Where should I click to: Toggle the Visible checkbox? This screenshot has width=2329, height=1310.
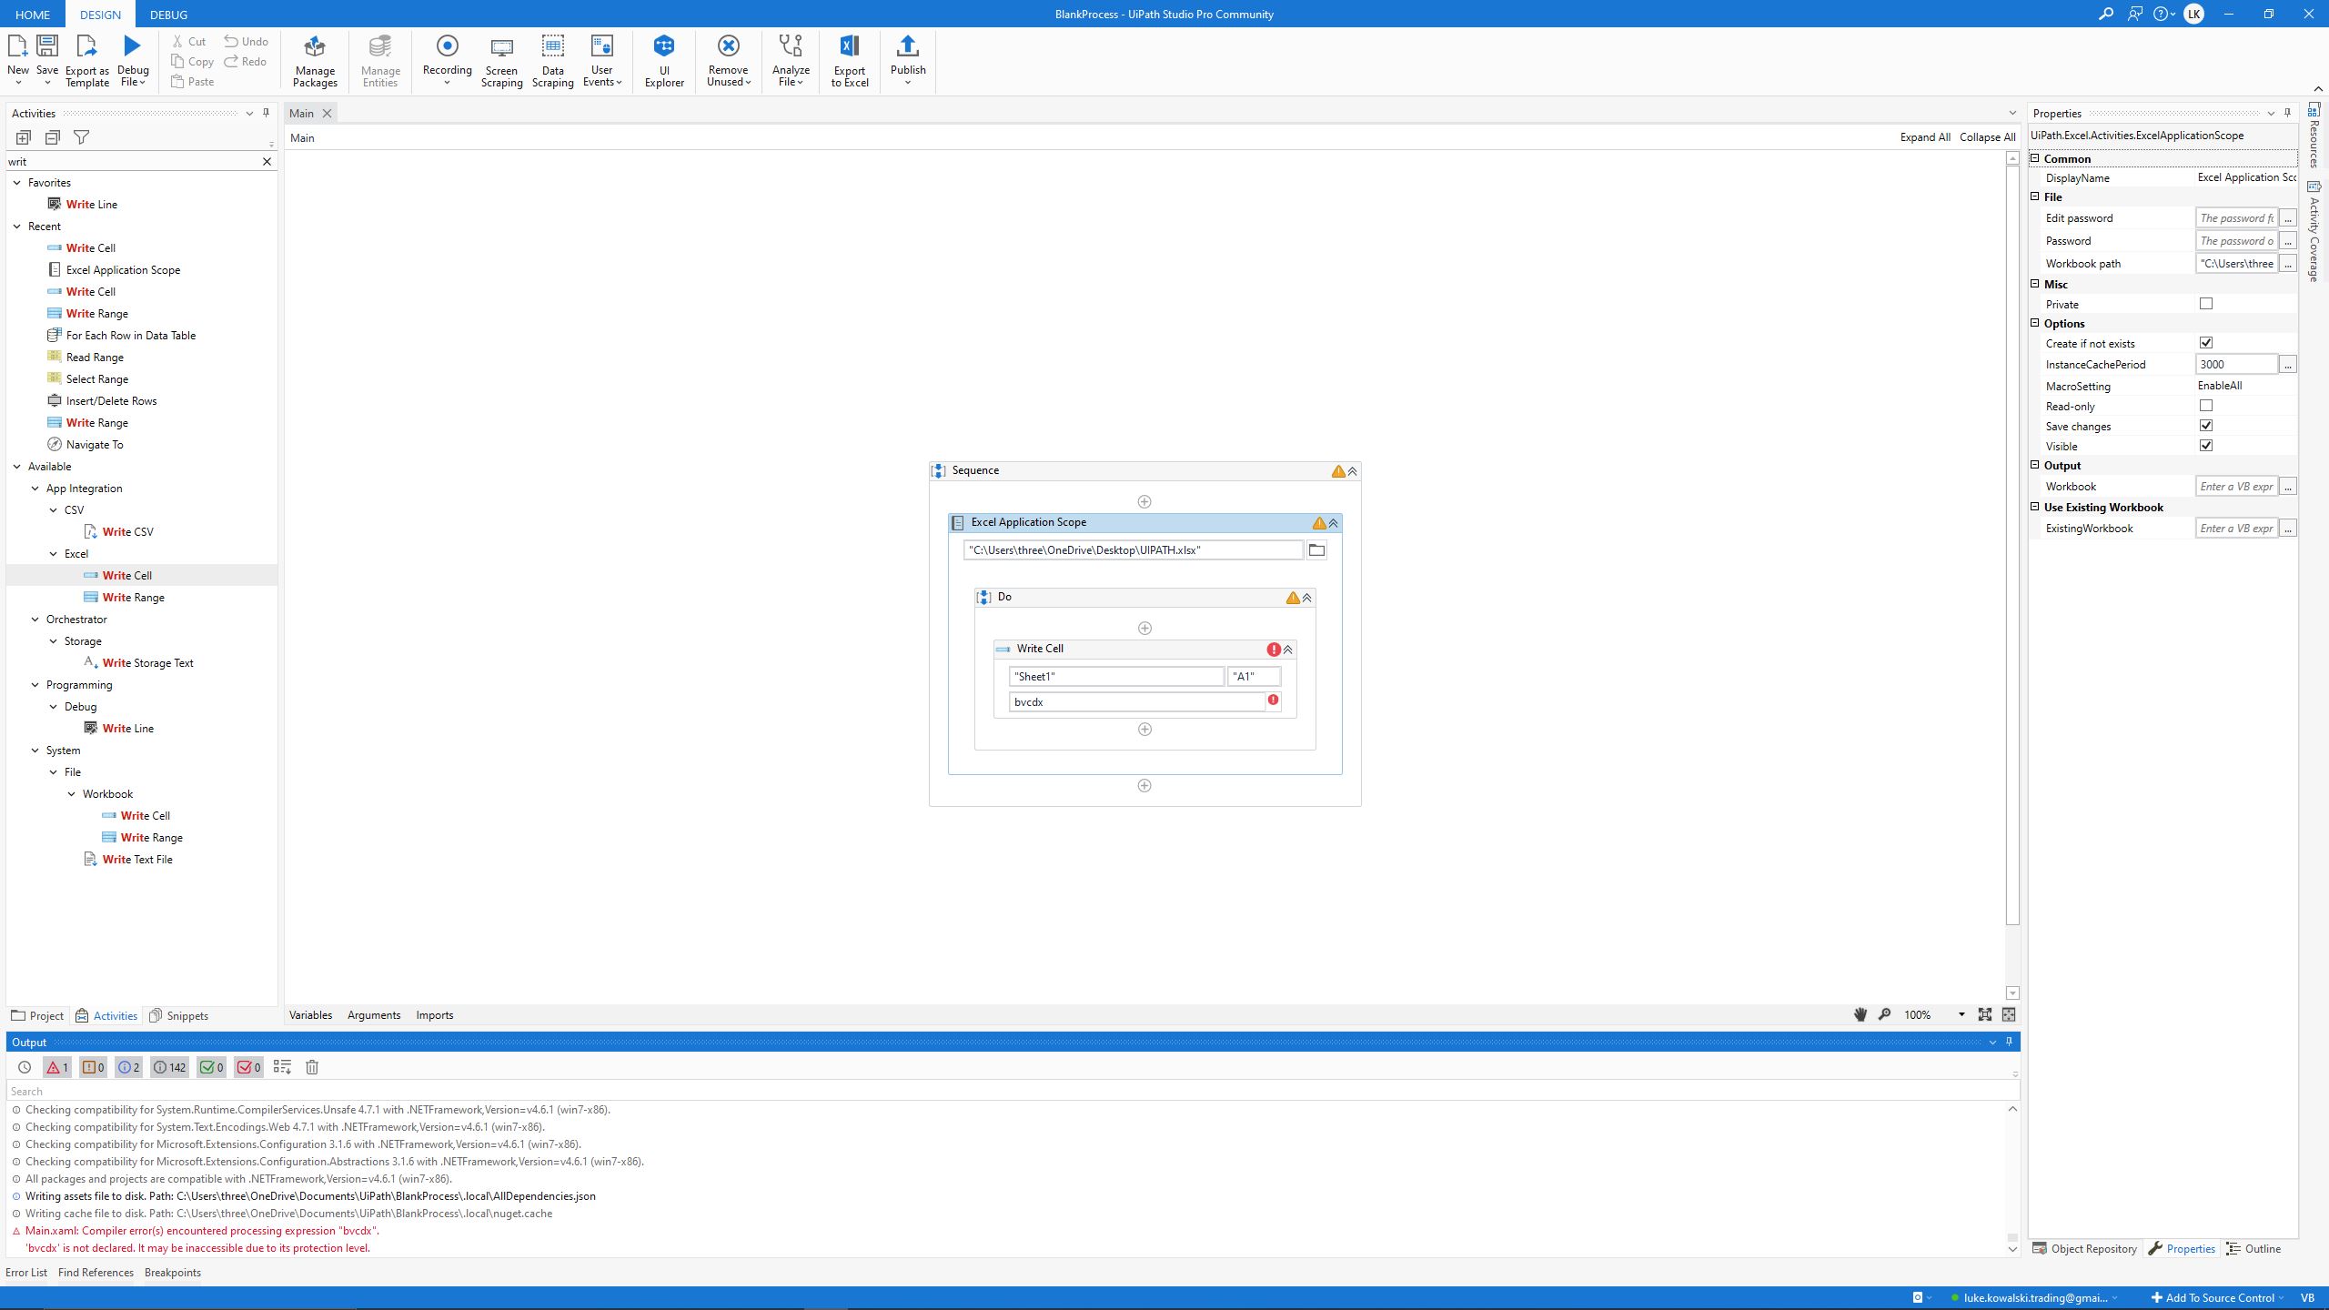[x=2206, y=446]
